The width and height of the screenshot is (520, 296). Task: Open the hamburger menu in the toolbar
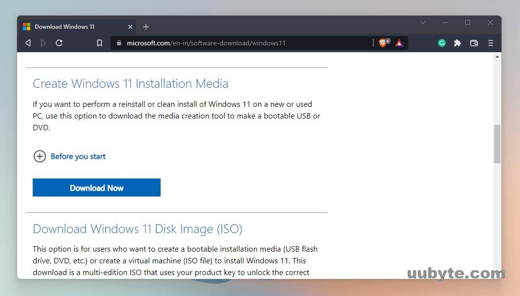click(x=491, y=43)
